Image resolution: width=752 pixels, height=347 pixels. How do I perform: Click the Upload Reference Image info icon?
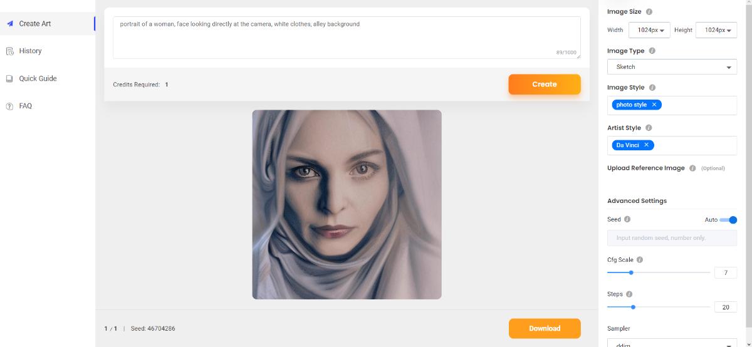(692, 168)
